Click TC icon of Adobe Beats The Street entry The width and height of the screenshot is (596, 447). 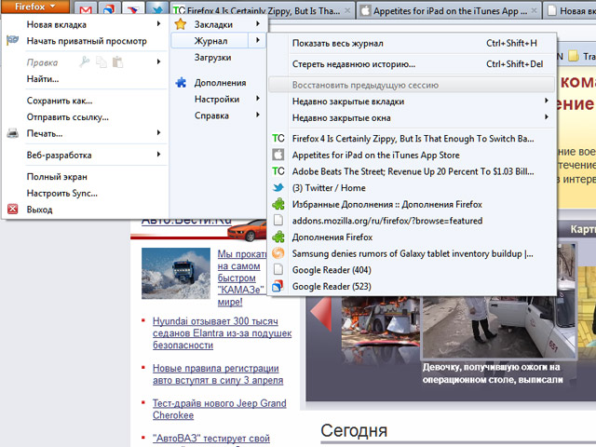(x=278, y=171)
